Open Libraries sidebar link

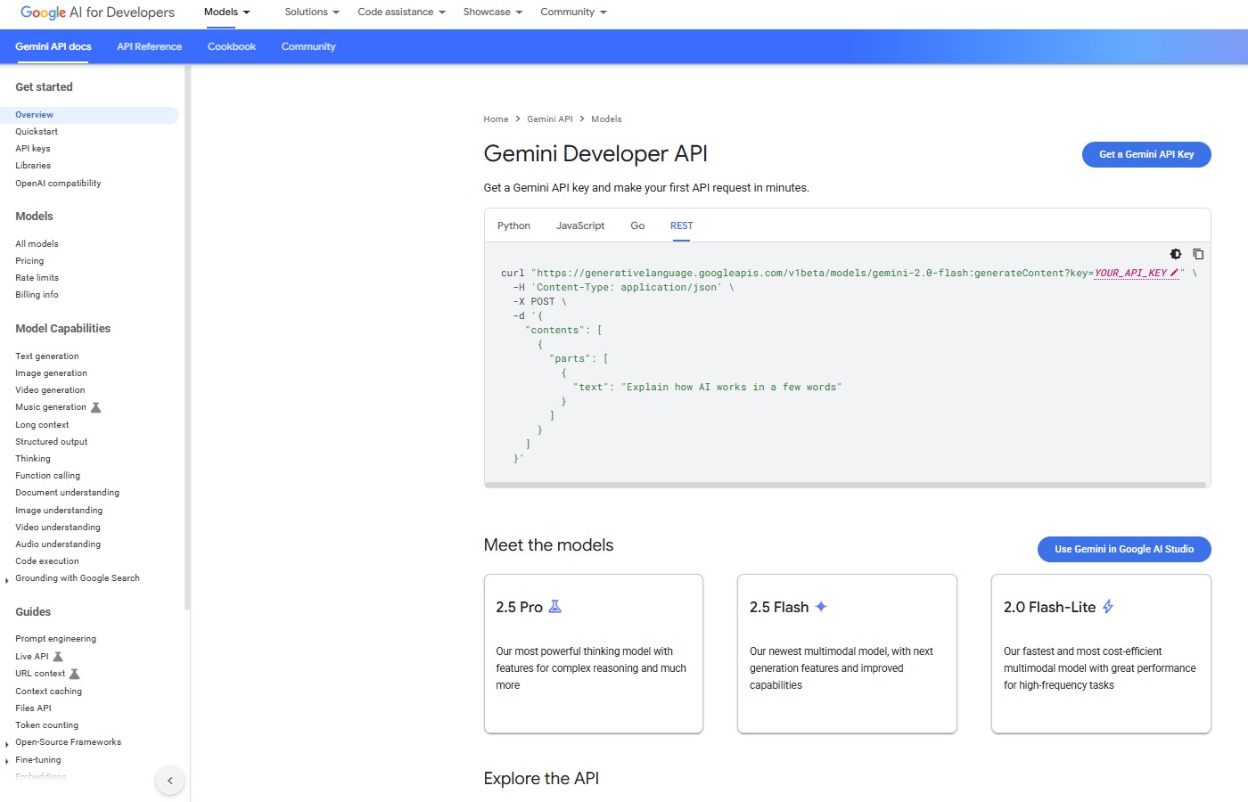coord(33,166)
